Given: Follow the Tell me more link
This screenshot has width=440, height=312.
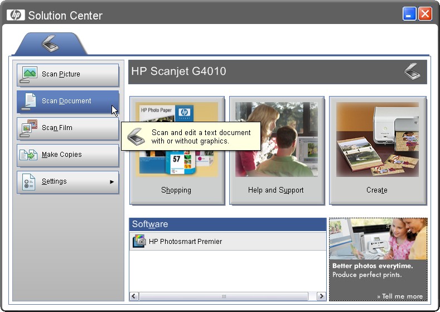Looking at the screenshot, I should point(400,296).
